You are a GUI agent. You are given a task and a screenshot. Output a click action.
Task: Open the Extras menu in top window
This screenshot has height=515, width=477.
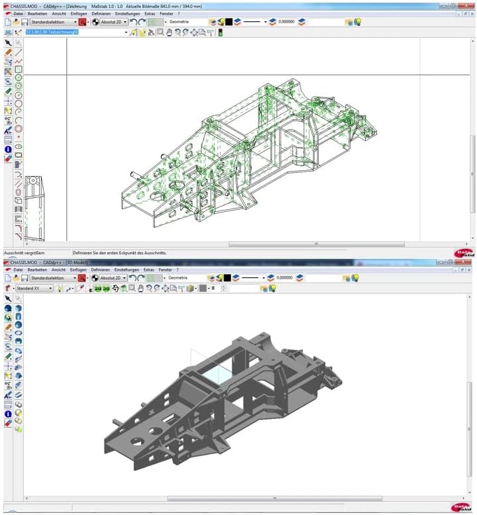[x=149, y=13]
